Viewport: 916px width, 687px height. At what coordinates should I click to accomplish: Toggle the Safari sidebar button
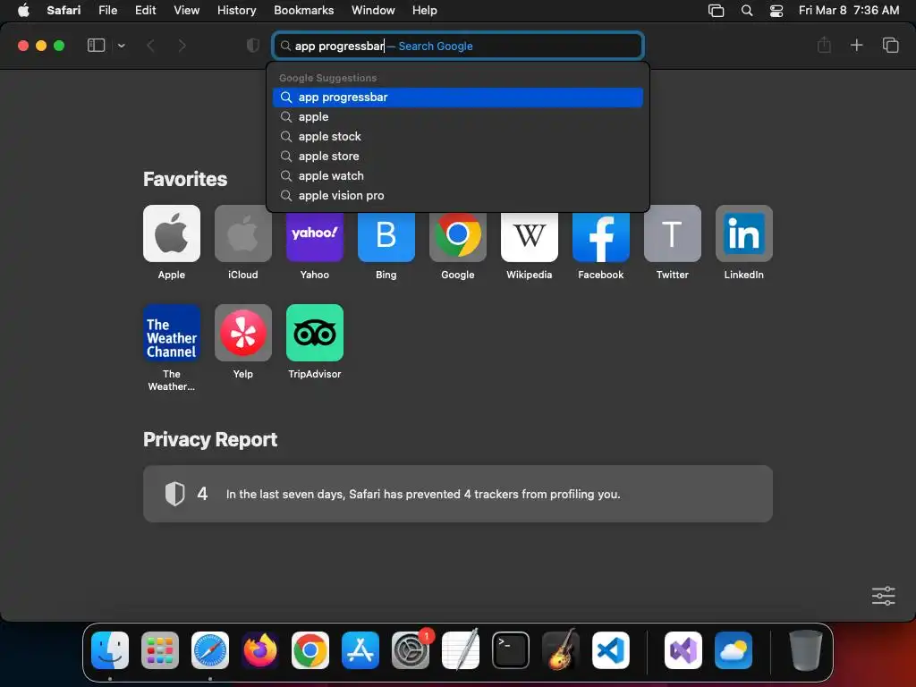tap(96, 46)
